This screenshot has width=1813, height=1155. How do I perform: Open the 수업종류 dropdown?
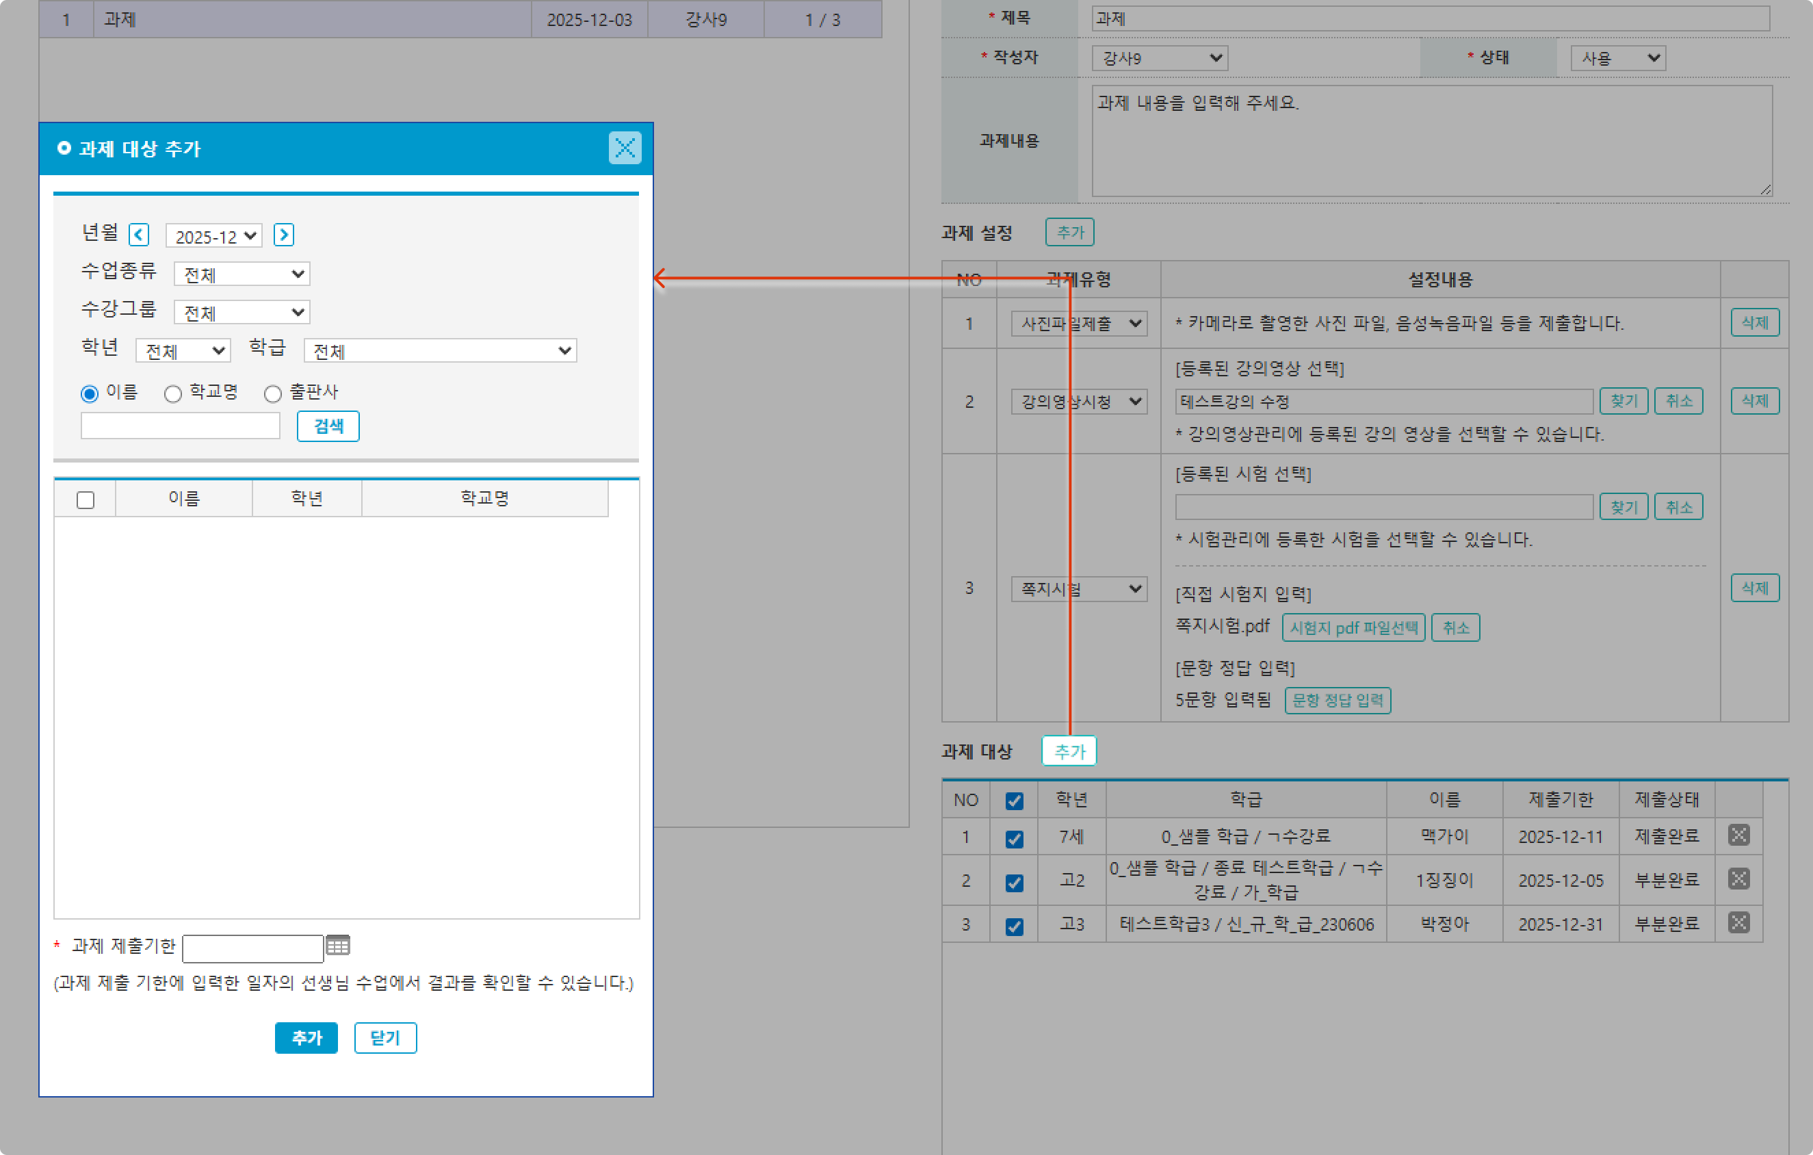[x=242, y=274]
